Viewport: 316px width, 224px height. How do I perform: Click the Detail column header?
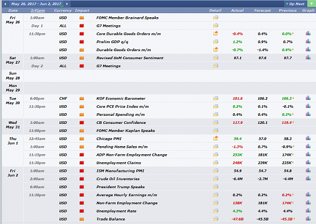coord(215,11)
